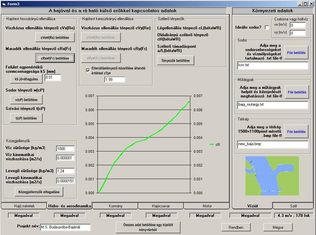This screenshot has width=316, height=235.
Task: Click the cRx=f(Fr) betöltése button
Action: (x=55, y=58)
